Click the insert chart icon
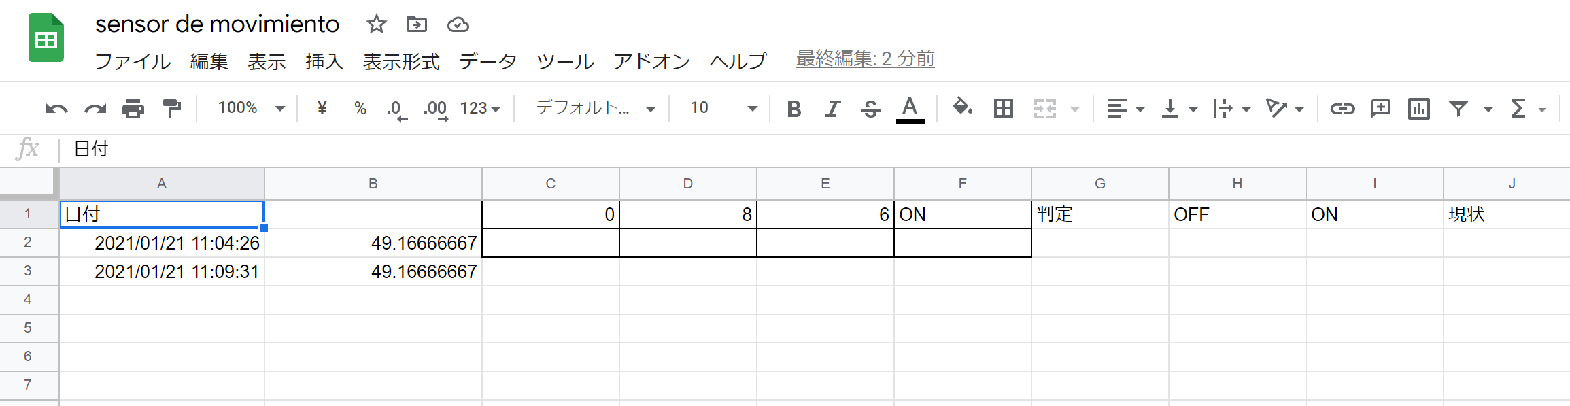 [x=1419, y=108]
